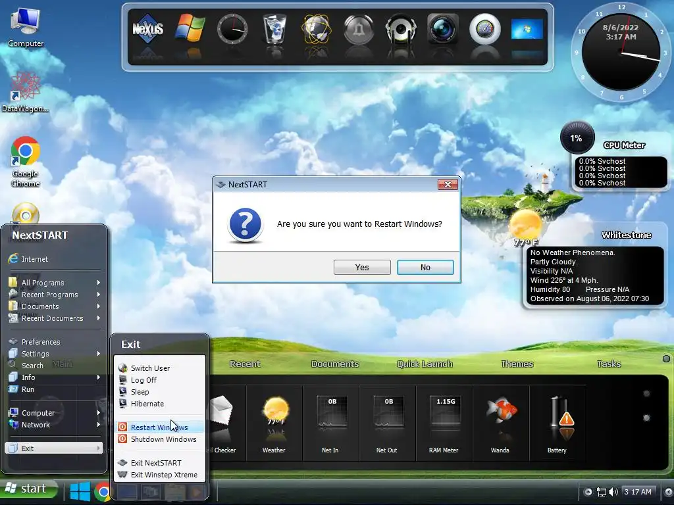Expand the Recent Documents submenu
Screen dimensions: 674x505
coord(54,318)
